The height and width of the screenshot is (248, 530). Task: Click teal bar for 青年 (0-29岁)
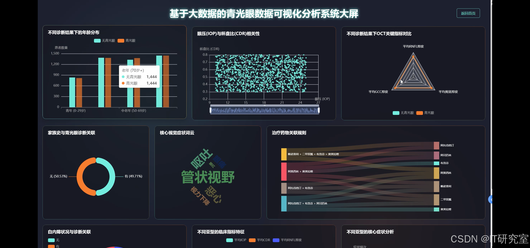click(x=72, y=92)
